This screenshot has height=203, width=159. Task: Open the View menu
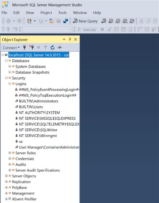coord(30,13)
